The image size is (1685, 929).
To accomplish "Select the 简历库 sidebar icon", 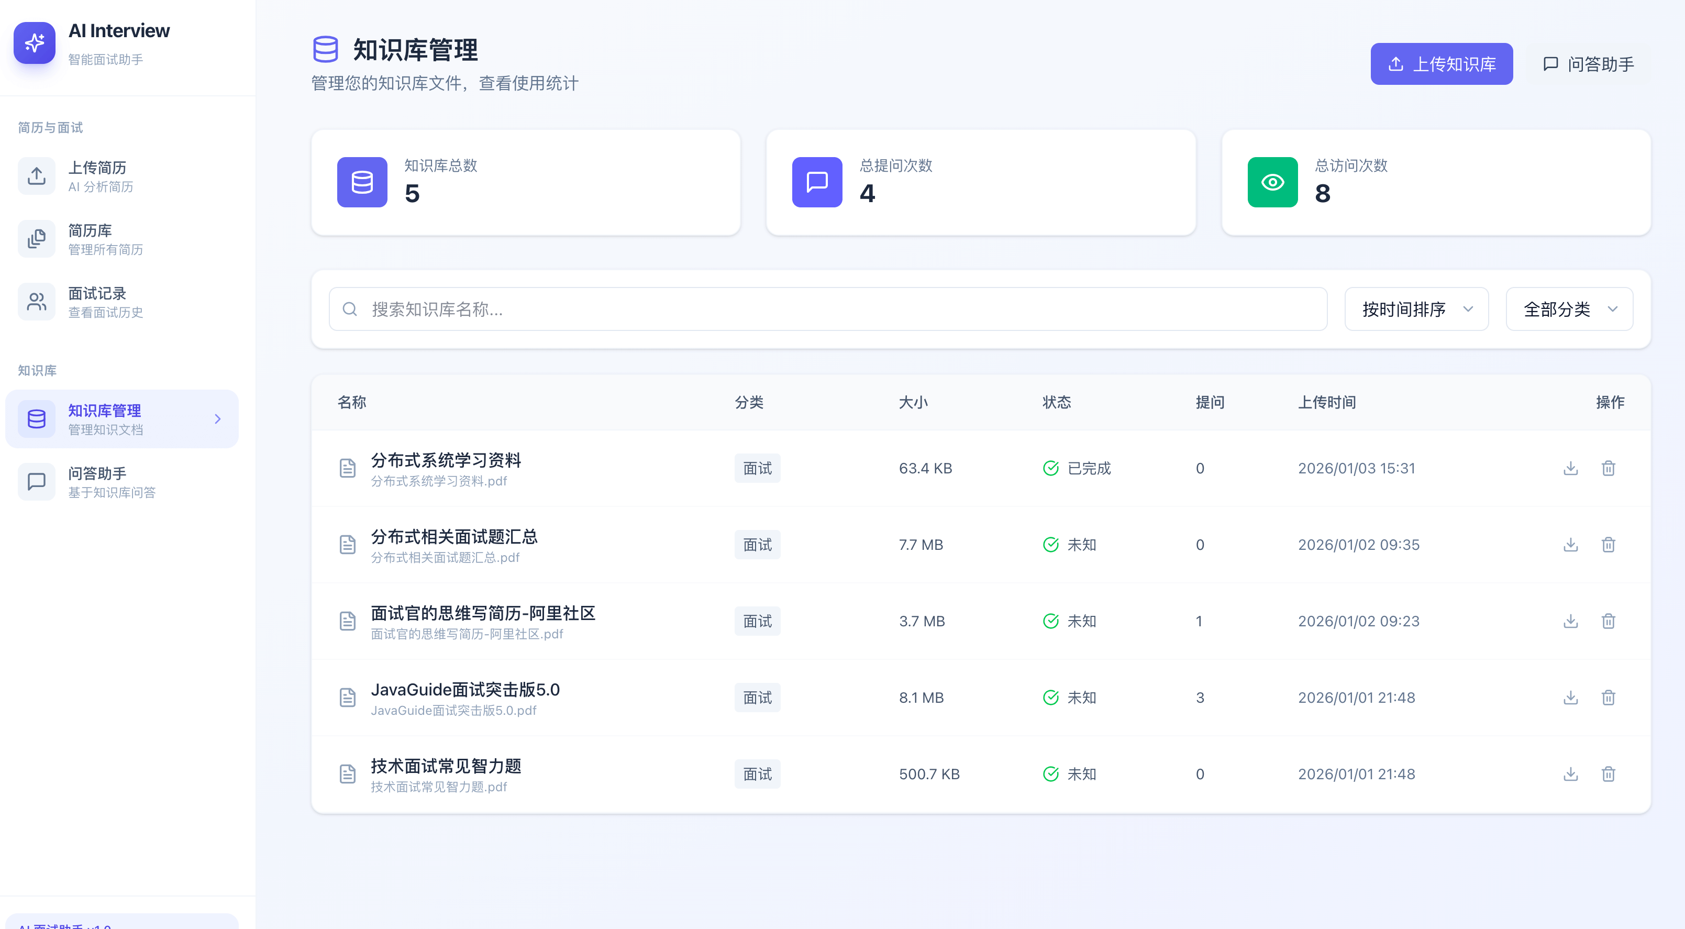I will click(37, 238).
